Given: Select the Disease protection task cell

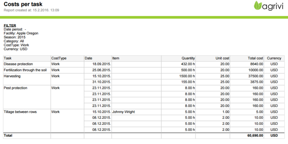Looking at the screenshot, I should coord(27,64).
